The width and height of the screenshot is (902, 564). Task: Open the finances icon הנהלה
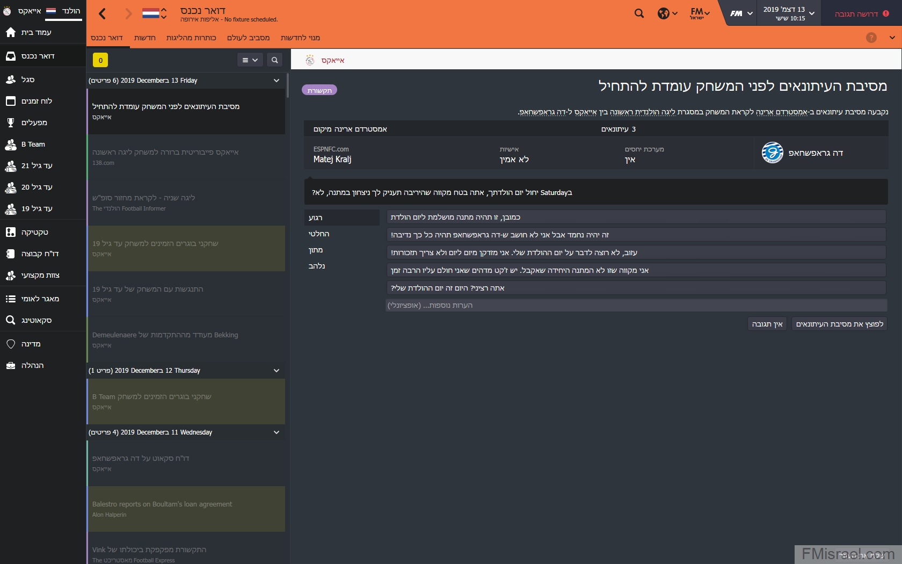[11, 365]
